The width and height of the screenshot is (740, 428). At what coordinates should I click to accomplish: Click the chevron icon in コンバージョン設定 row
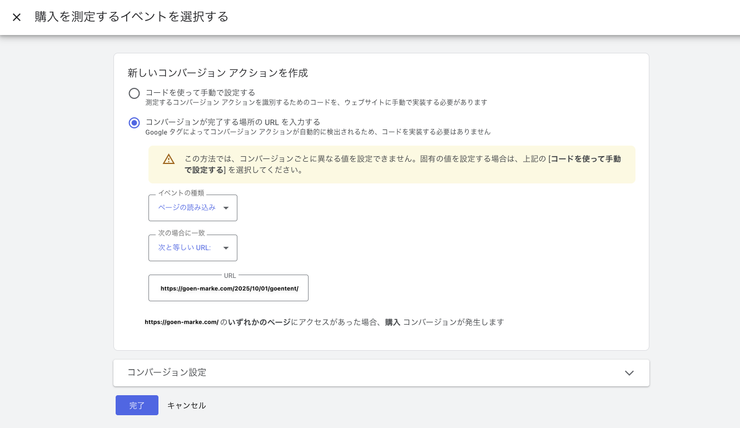point(629,373)
